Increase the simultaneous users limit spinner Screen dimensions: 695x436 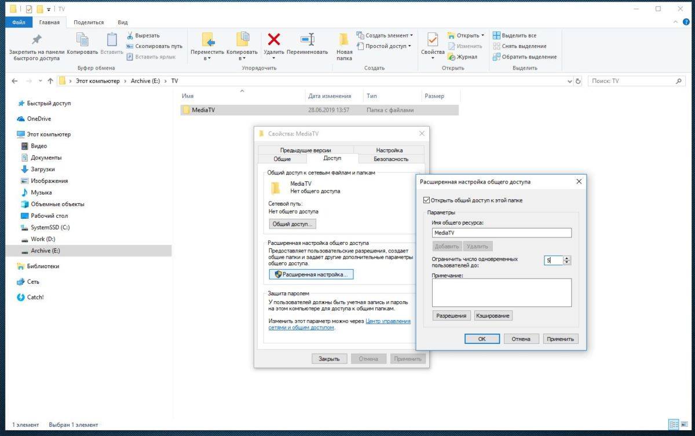tap(567, 258)
